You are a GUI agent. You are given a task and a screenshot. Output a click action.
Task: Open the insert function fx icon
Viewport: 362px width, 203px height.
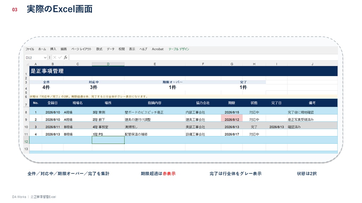pos(65,57)
